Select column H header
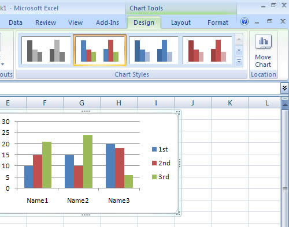Screen dimensions: 289x227 click(118, 103)
